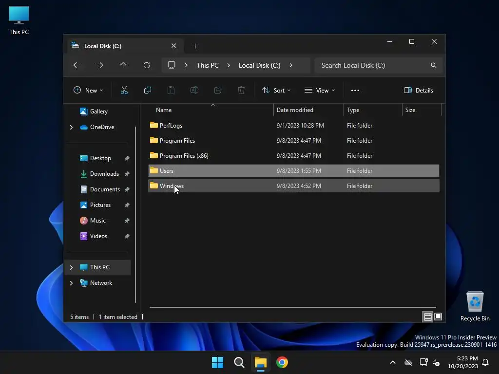Click the Rename icon in toolbar
Screen dimensions: 499x374
(x=194, y=90)
